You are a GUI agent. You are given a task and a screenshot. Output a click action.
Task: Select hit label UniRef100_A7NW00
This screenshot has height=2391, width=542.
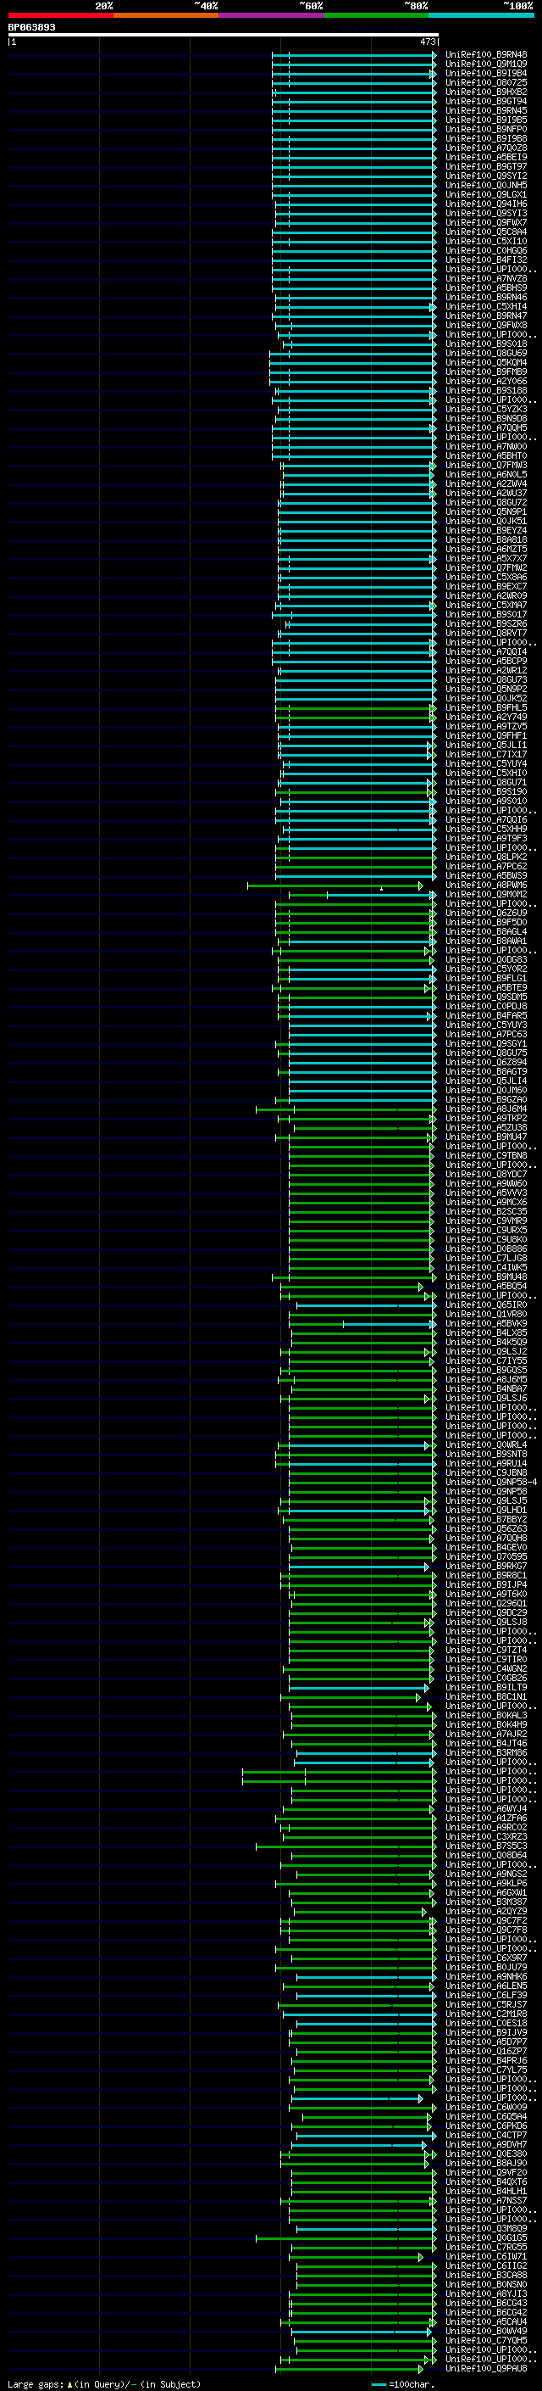pos(486,446)
